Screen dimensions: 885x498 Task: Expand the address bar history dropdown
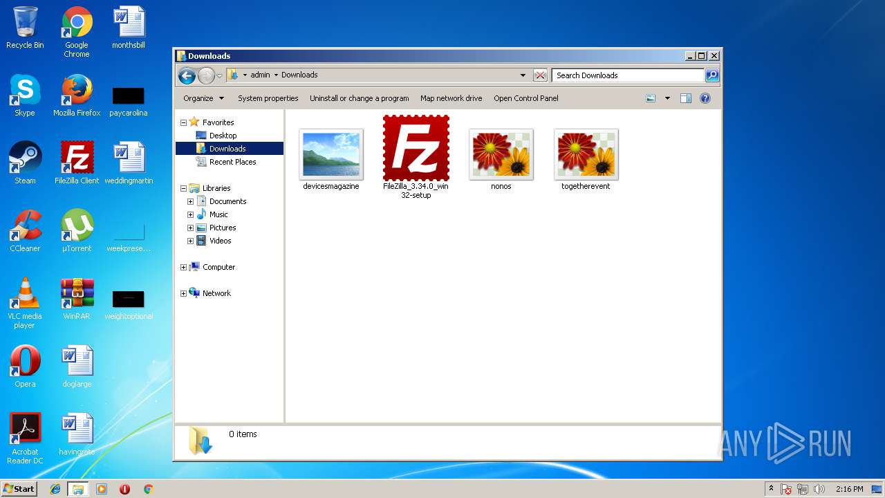(x=523, y=75)
